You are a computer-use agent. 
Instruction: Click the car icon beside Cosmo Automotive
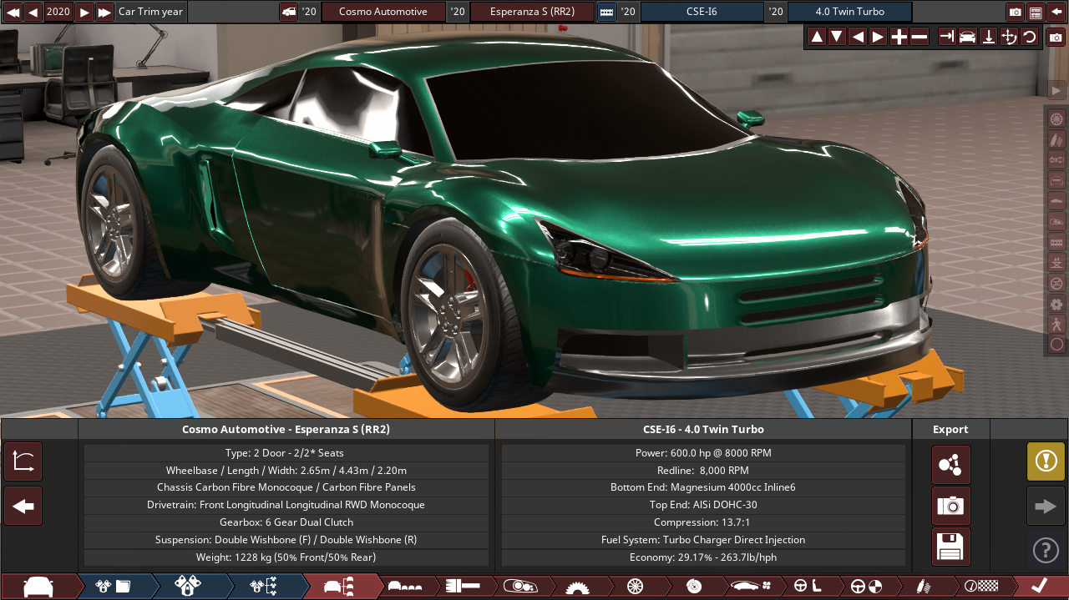289,12
